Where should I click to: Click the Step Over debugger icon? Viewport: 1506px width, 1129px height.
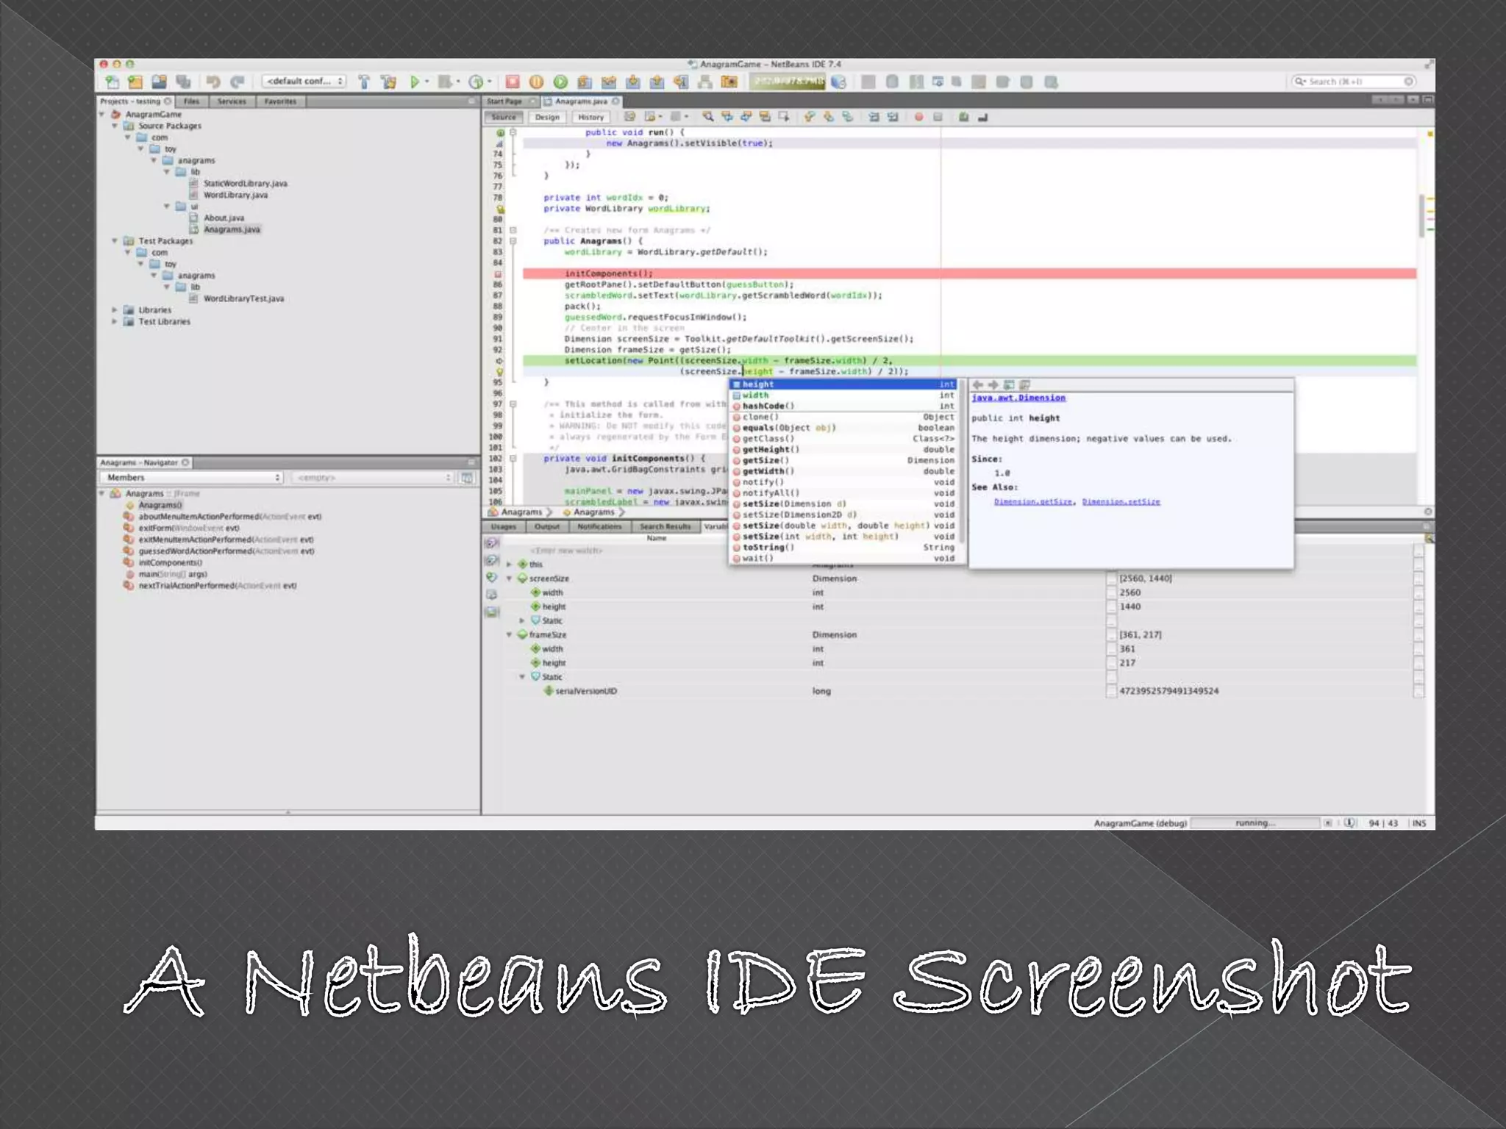[585, 82]
